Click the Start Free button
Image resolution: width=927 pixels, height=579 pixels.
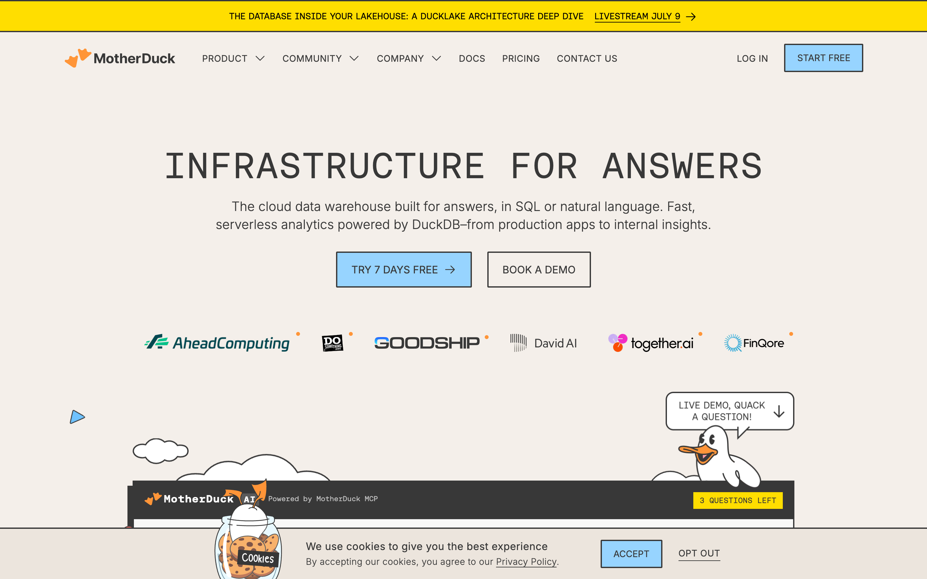click(824, 58)
